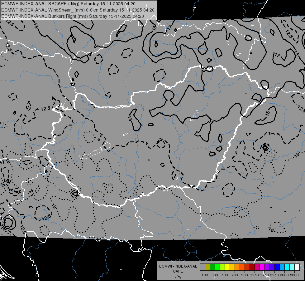Click the legend value 5000

pos(294,275)
